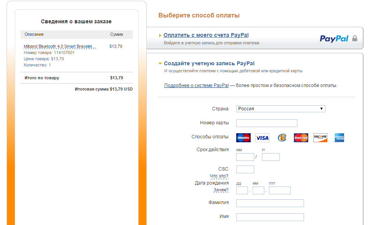Open Подробнее о системе PayPal link
Viewport: 376px width, 225px height.
pyautogui.click(x=197, y=85)
